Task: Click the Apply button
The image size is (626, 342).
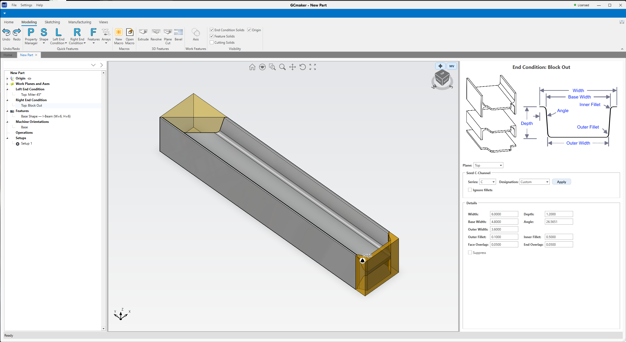Action: [561, 182]
